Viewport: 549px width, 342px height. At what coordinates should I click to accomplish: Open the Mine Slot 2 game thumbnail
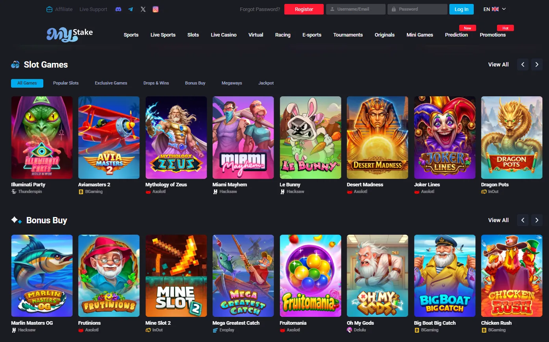pyautogui.click(x=176, y=276)
